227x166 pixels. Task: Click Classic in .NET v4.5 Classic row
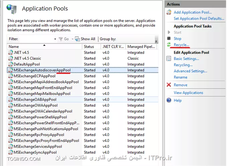(133, 58)
